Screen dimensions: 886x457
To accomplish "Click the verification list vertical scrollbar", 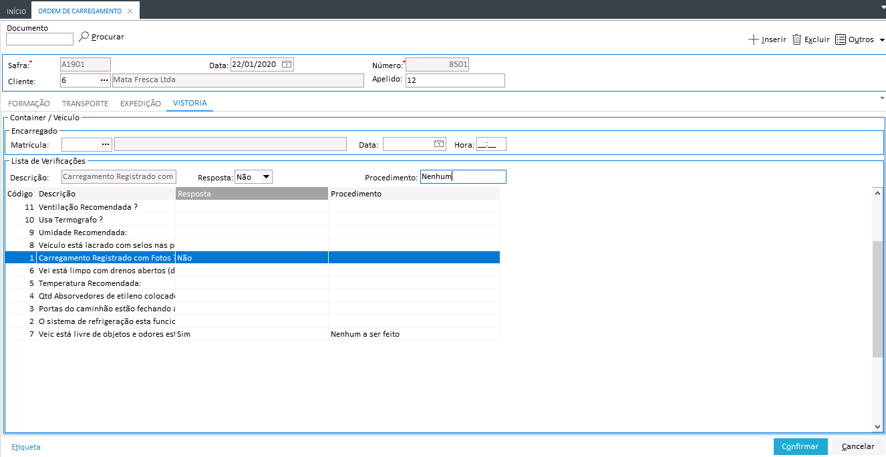I will click(877, 299).
